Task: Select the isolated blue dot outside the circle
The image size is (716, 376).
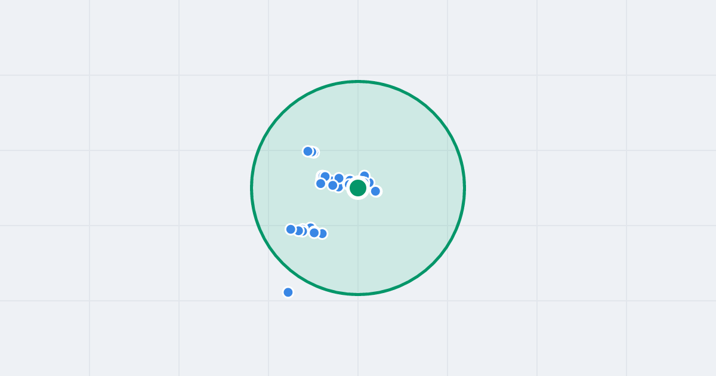Action: click(288, 292)
